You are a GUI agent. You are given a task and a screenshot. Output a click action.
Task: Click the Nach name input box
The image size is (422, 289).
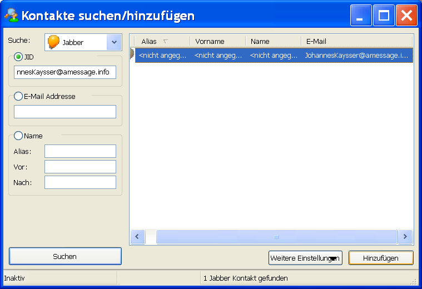[80, 182]
